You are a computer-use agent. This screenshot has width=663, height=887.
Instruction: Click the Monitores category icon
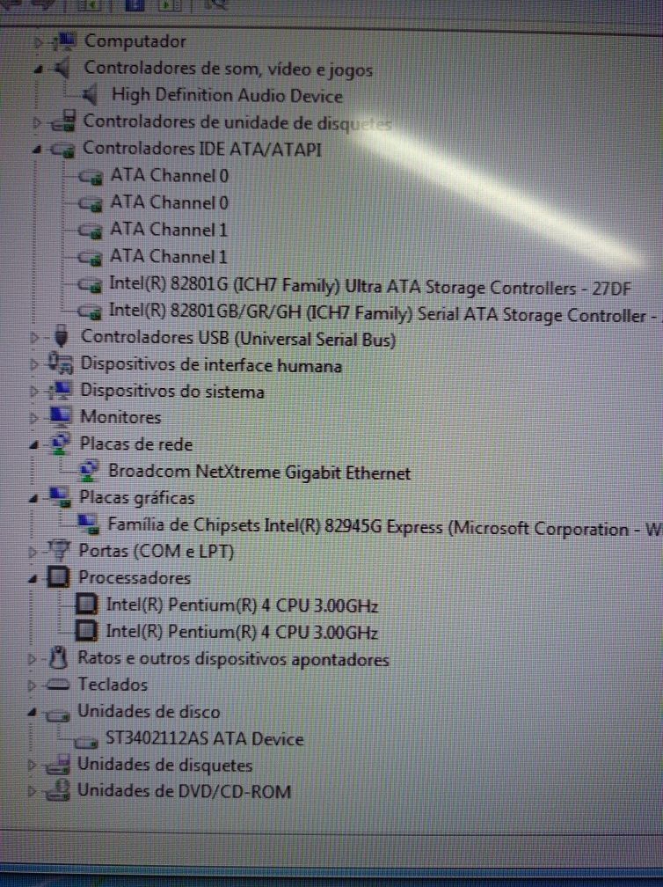60,416
